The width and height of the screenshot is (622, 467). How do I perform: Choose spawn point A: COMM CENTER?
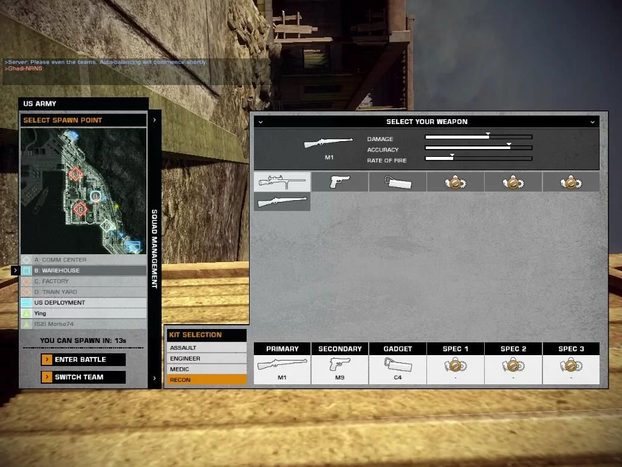[83, 260]
